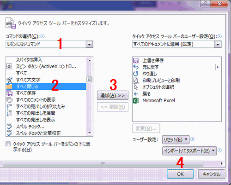Click the OK button
Screen dimensions: 231x185
[x=180, y=174]
